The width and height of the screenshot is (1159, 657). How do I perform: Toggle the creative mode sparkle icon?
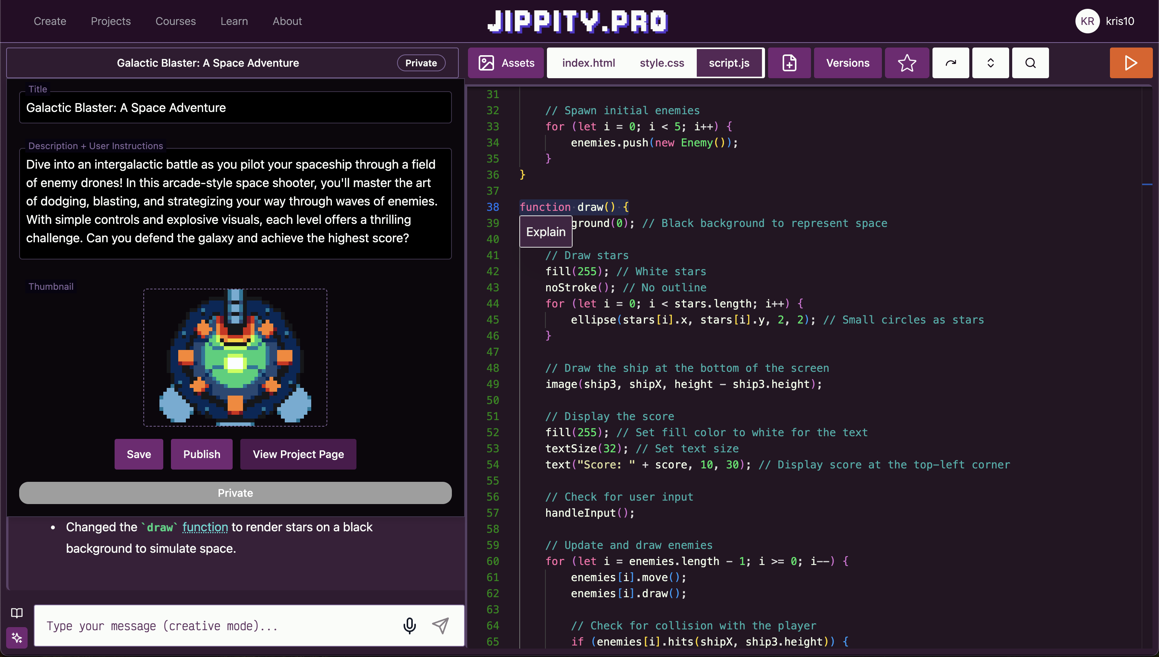pos(17,637)
